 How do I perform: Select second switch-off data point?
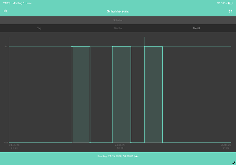pos(131,143)
